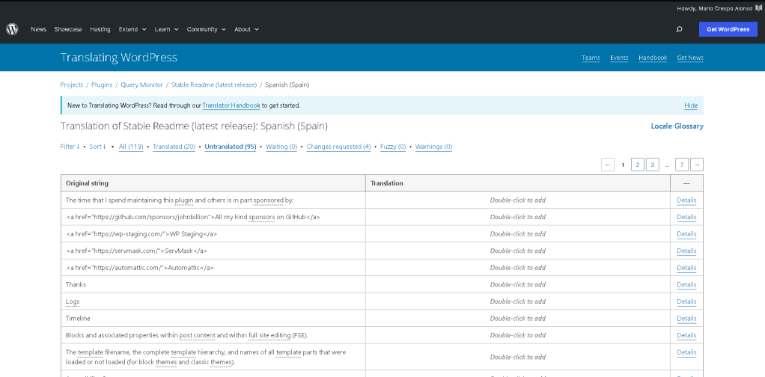The height and width of the screenshot is (377, 765).
Task: Show Translated (20) strings
Action: (174, 147)
